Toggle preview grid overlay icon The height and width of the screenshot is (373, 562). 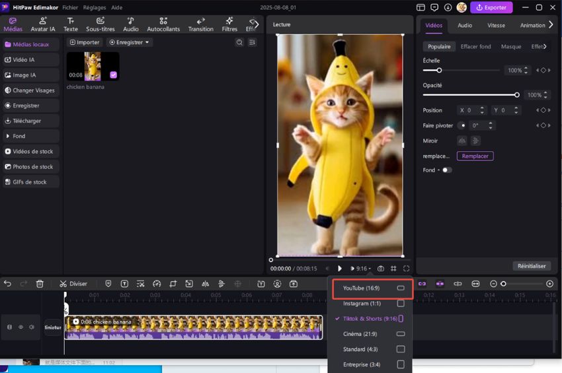click(x=393, y=269)
